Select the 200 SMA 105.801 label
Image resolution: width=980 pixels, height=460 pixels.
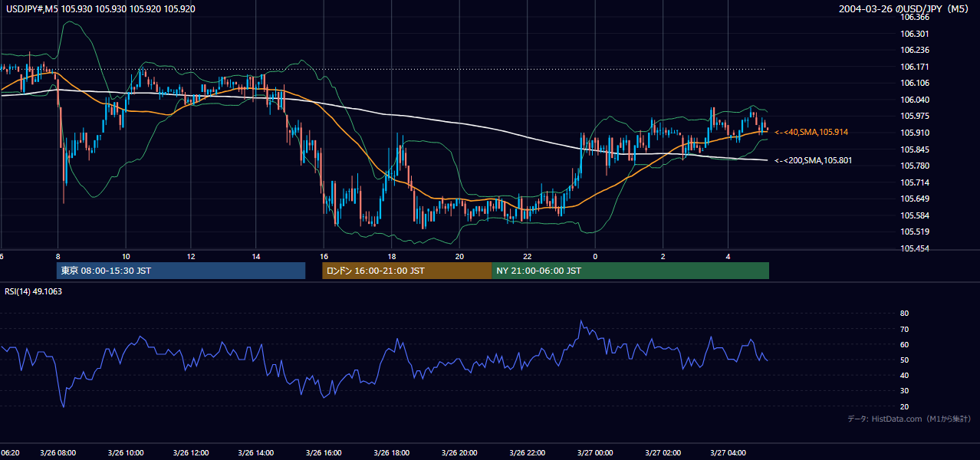click(813, 160)
